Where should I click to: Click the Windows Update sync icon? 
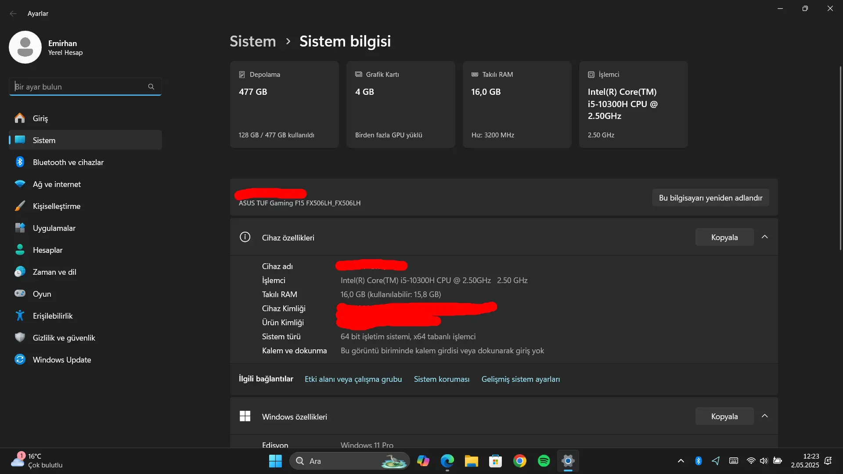20,359
